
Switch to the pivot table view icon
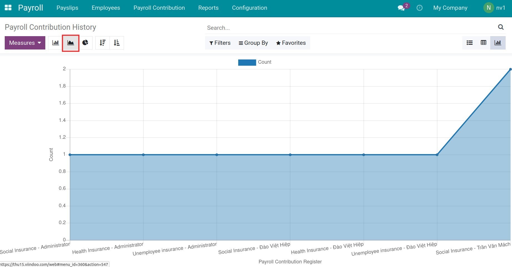pyautogui.click(x=484, y=43)
